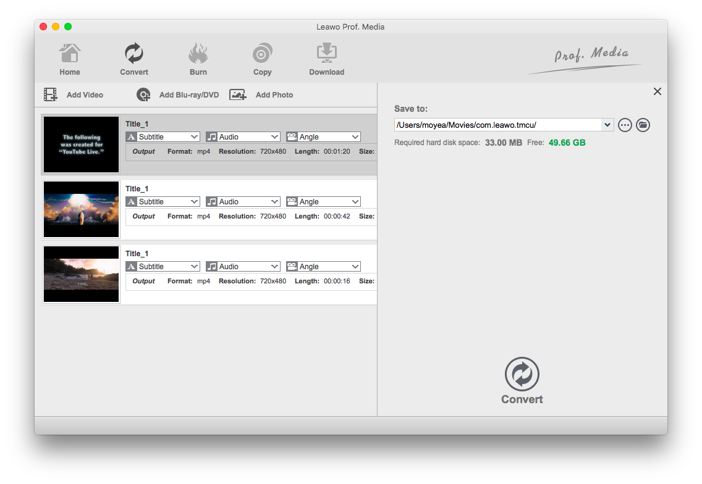This screenshot has width=702, height=484.
Task: Select the clouds scene title thumbnail
Action: (x=82, y=209)
